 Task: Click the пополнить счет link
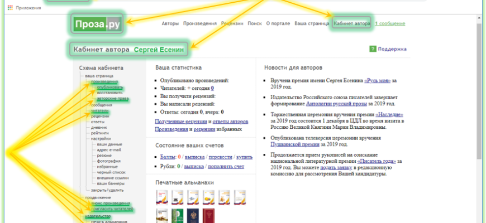coord(226,166)
